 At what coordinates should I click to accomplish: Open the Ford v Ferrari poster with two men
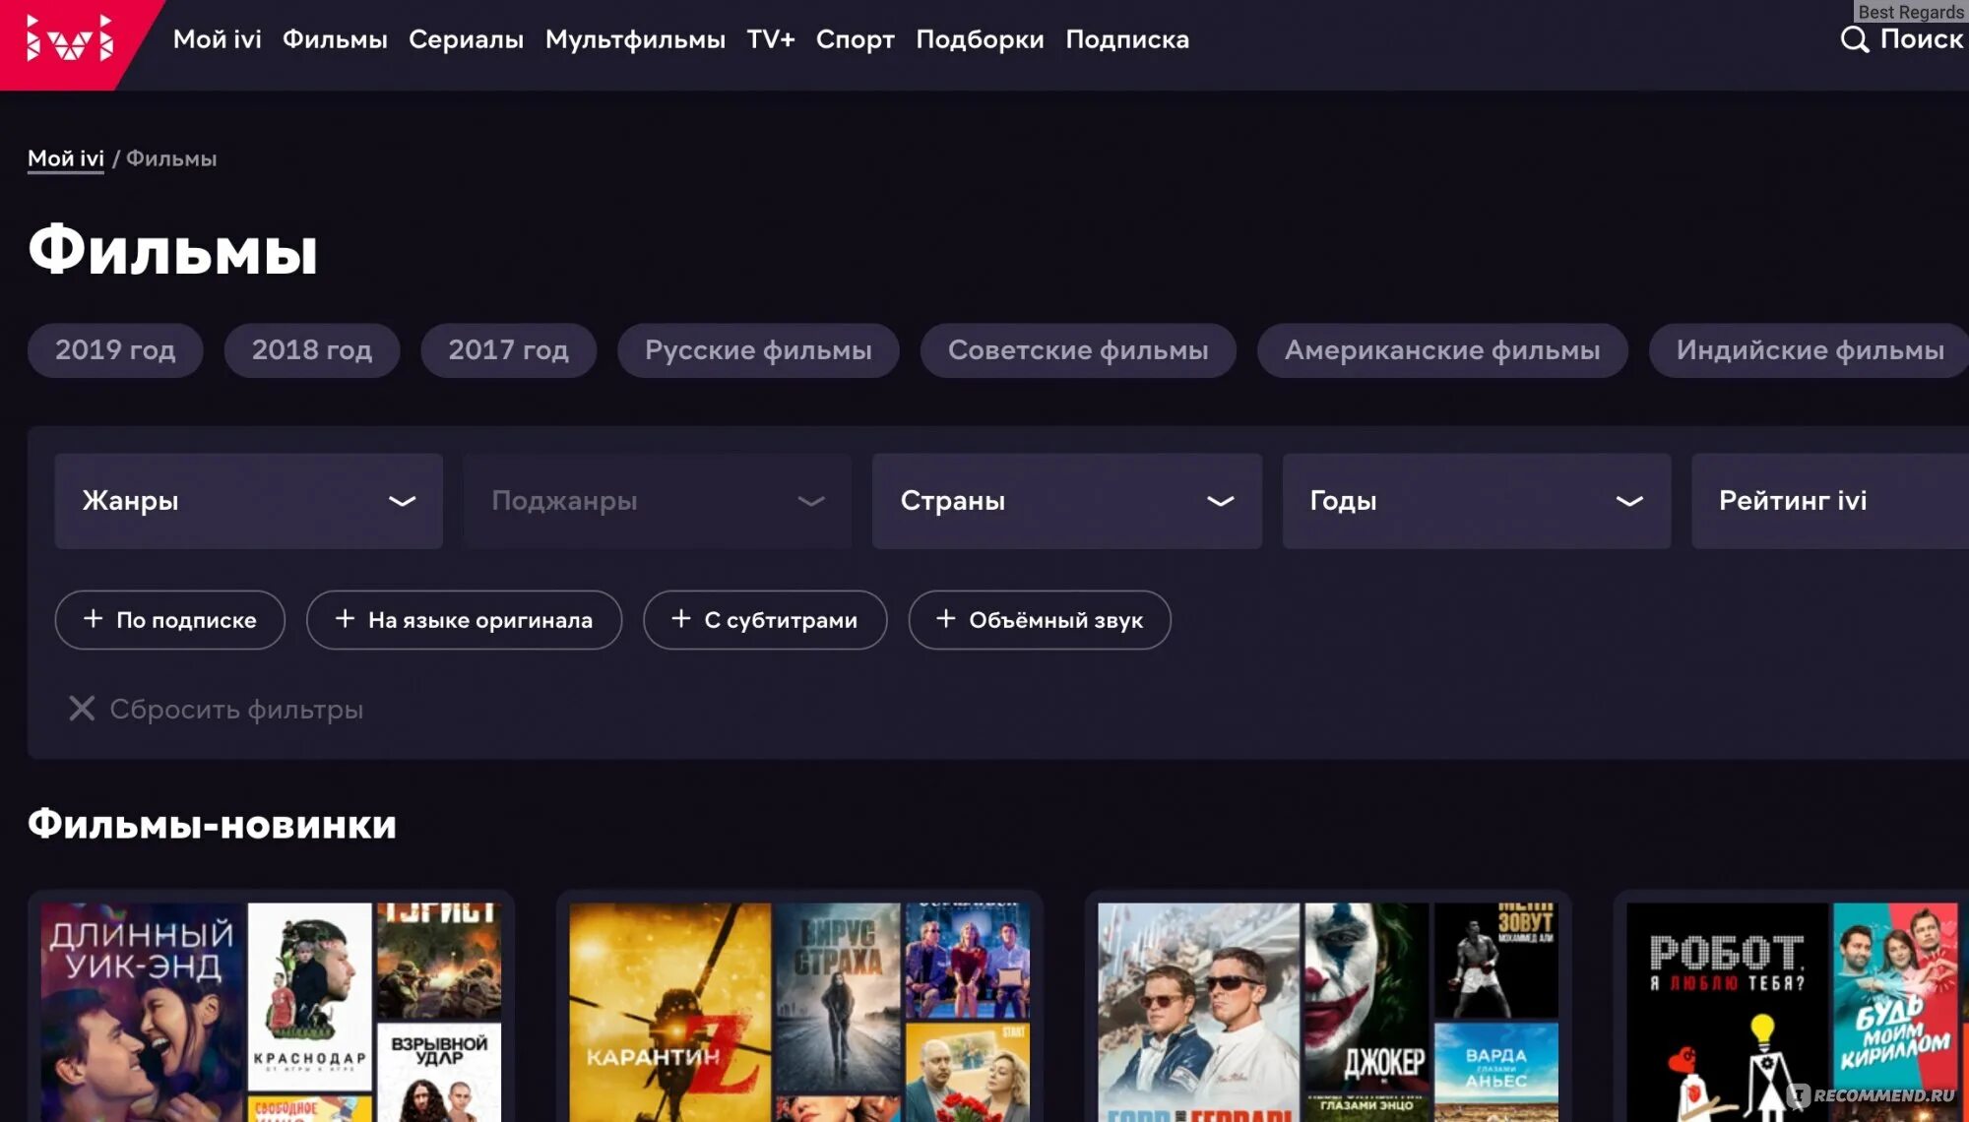point(1198,1012)
